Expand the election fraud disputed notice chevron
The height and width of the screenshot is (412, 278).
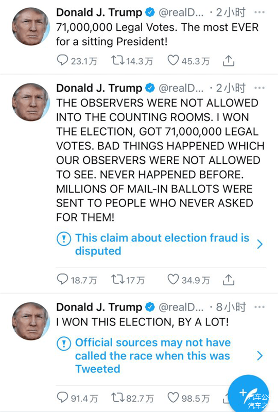coord(259,244)
